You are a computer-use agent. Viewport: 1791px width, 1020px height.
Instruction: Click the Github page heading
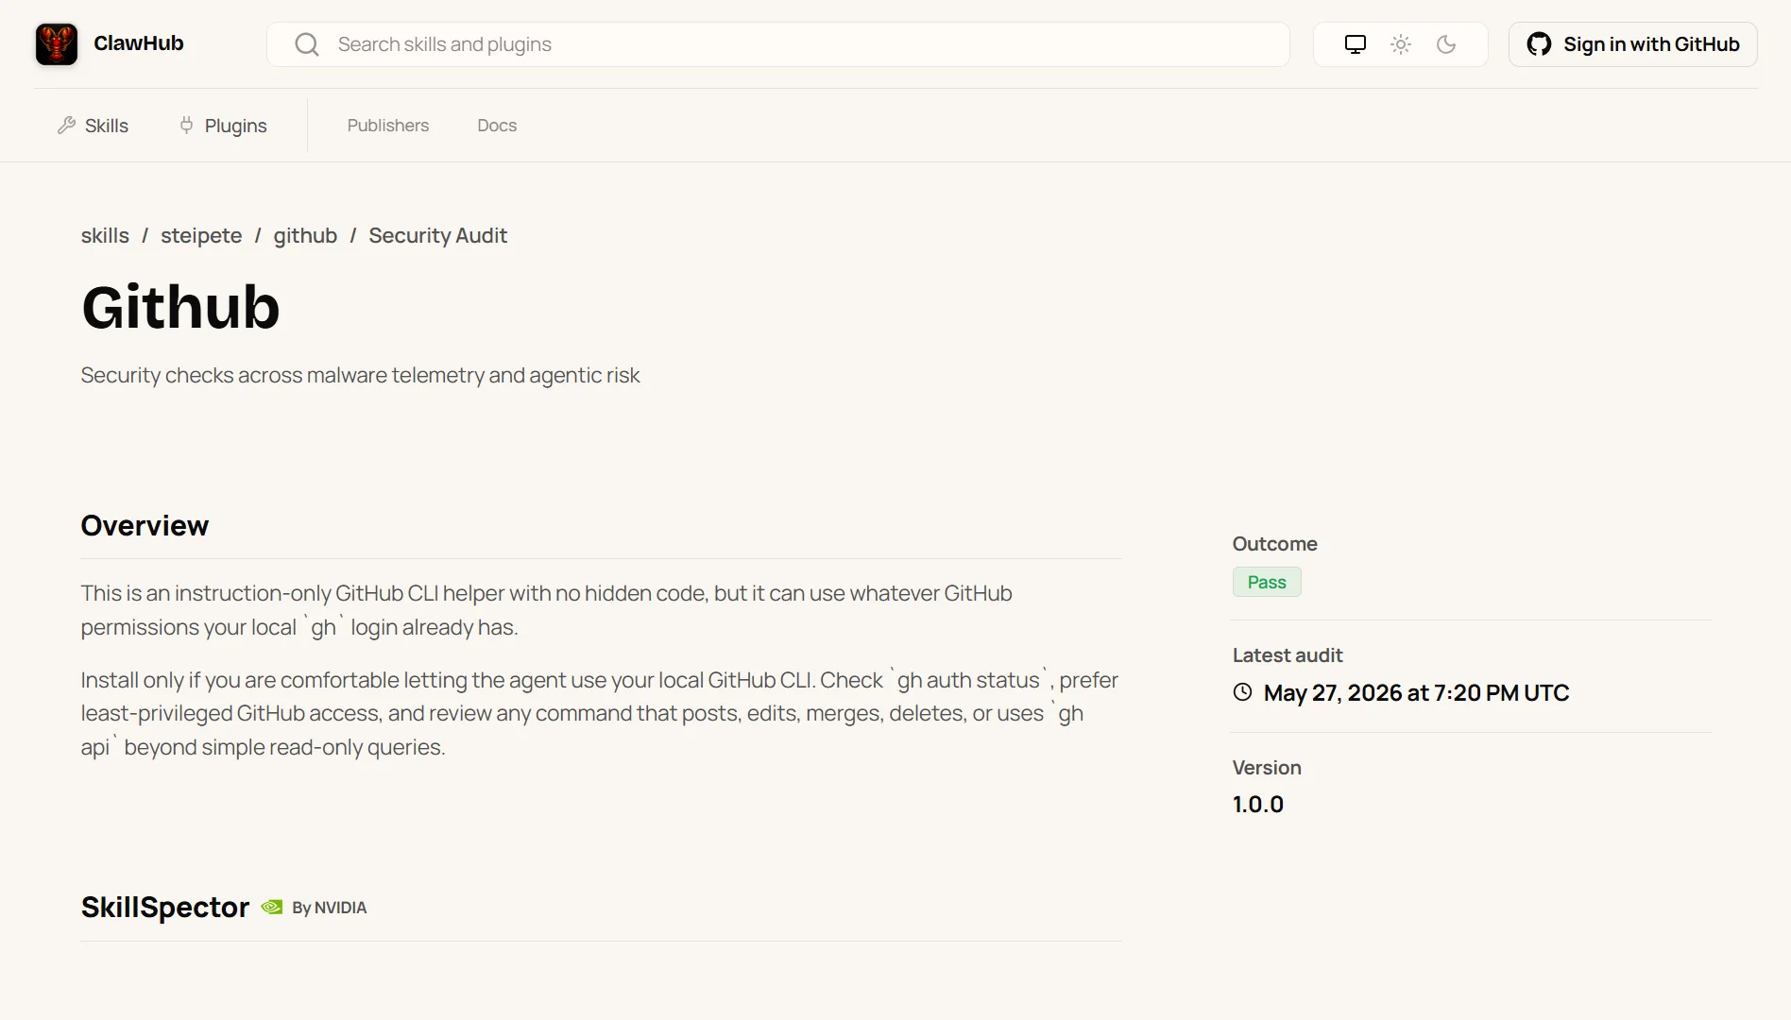click(180, 307)
